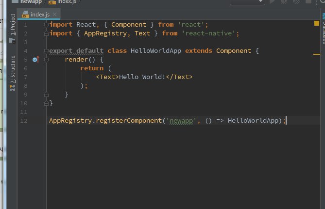Click the Run with Coverage icon
Image resolution: width=325 pixels, height=209 pixels.
pyautogui.click(x=296, y=1)
